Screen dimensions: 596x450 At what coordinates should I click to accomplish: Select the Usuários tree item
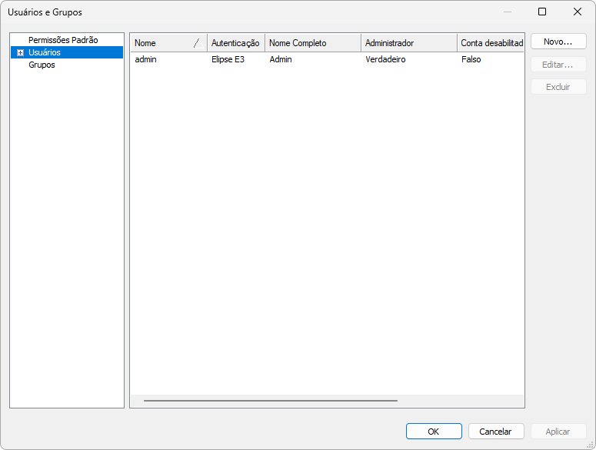pos(45,52)
